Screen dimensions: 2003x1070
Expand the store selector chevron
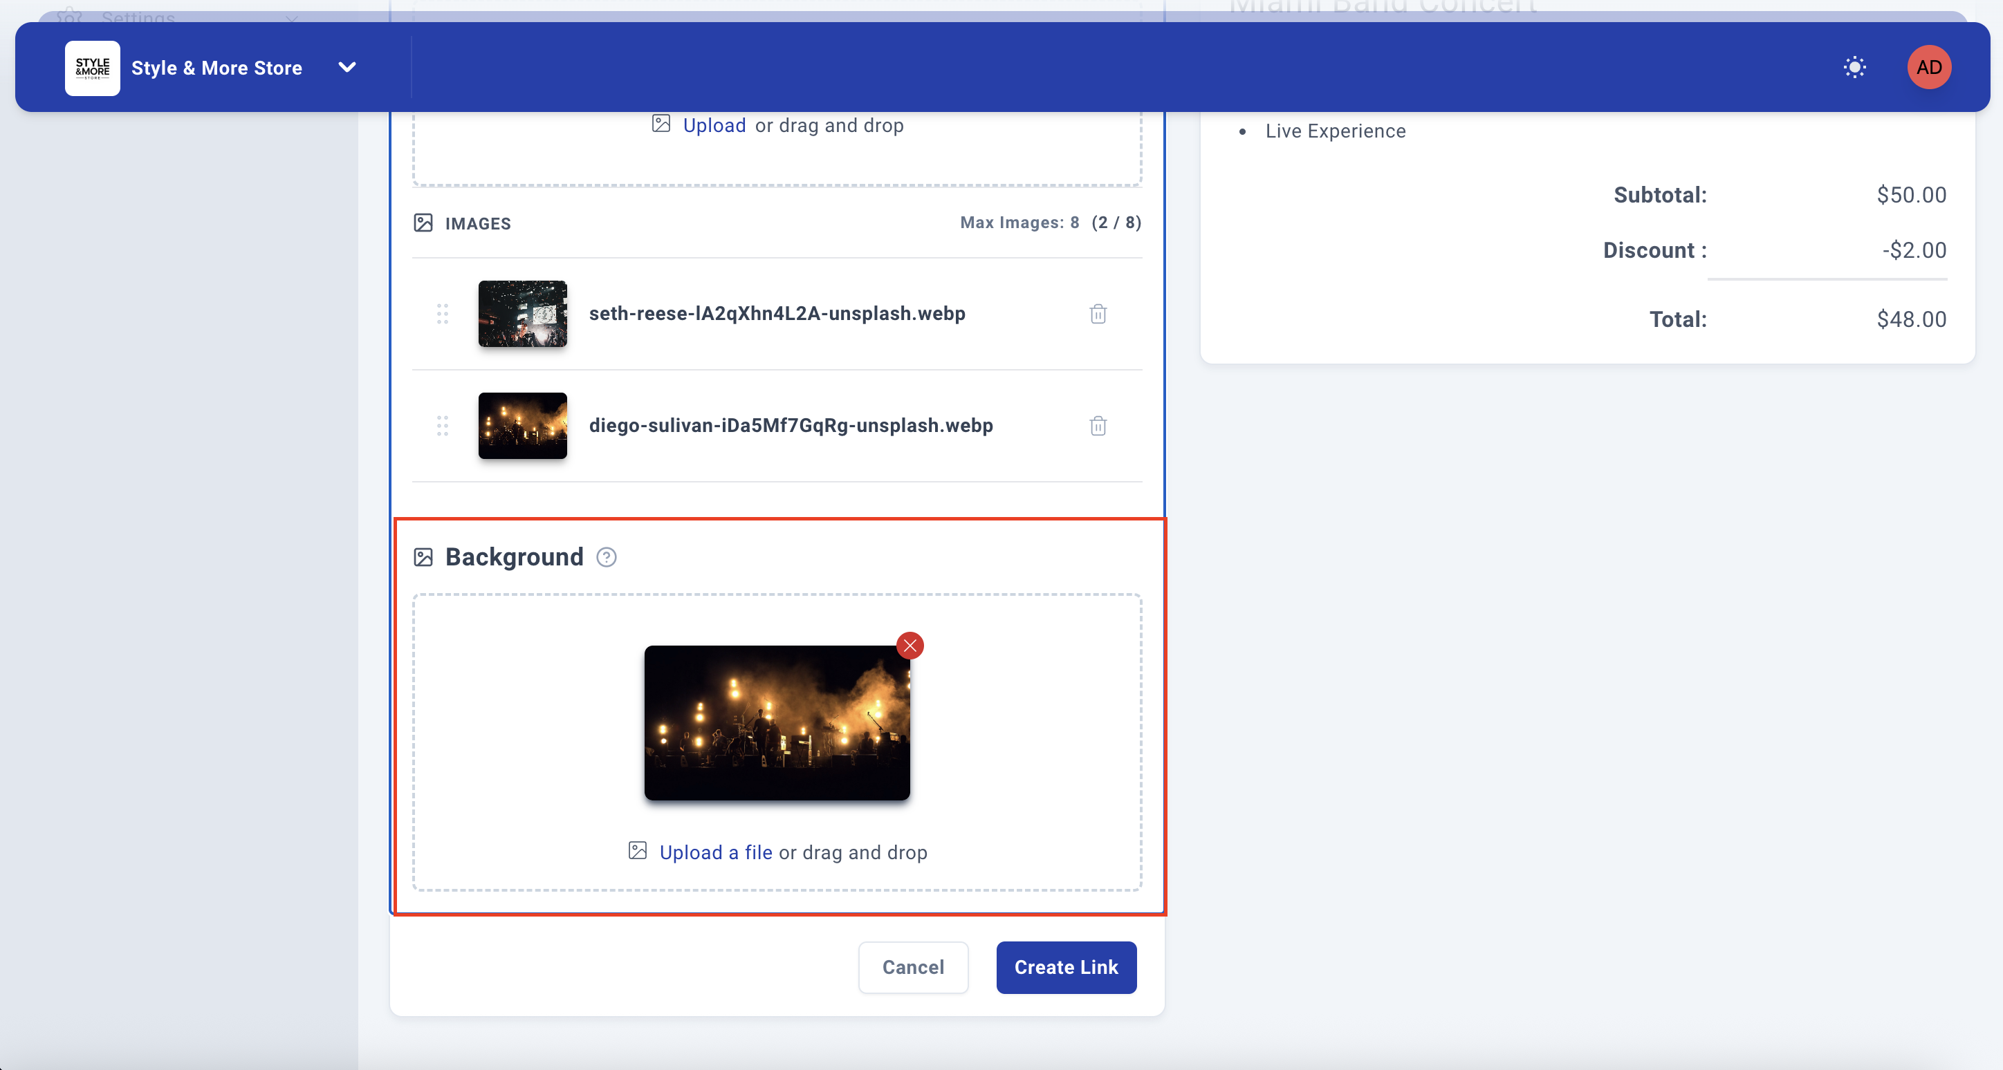[347, 68]
